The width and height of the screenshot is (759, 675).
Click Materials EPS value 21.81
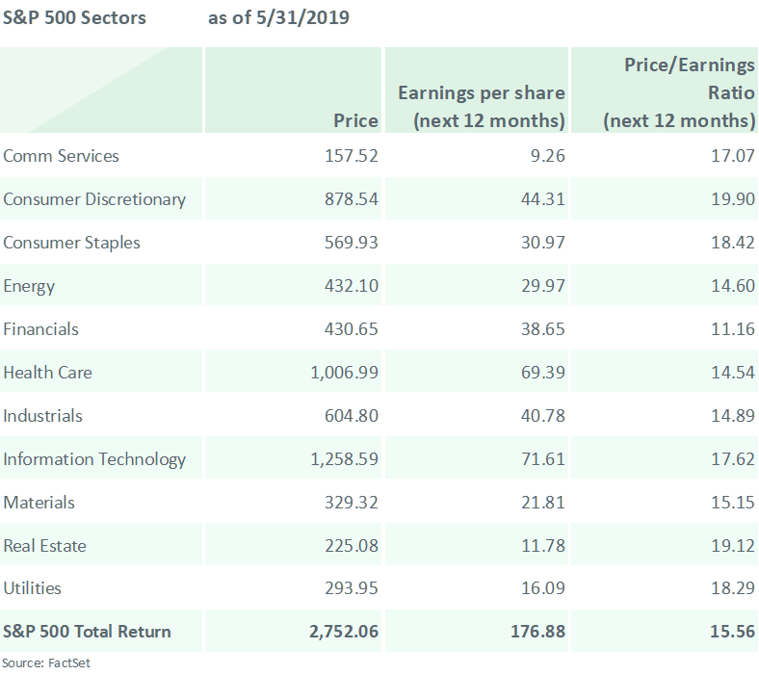pos(543,503)
